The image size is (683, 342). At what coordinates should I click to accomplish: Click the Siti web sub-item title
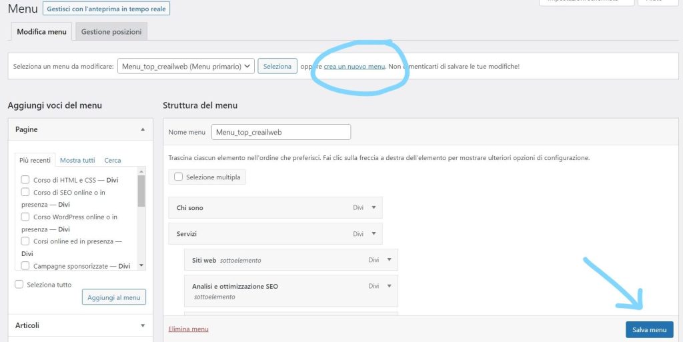[x=204, y=260]
